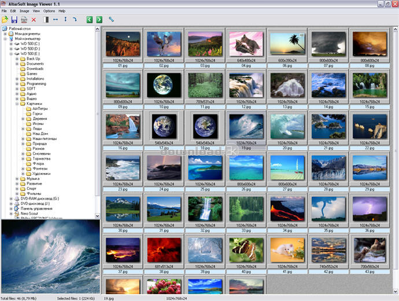Click the DVD-RAM (G:) drive icon
Viewport: 399px width, 301px height.
click(x=17, y=199)
